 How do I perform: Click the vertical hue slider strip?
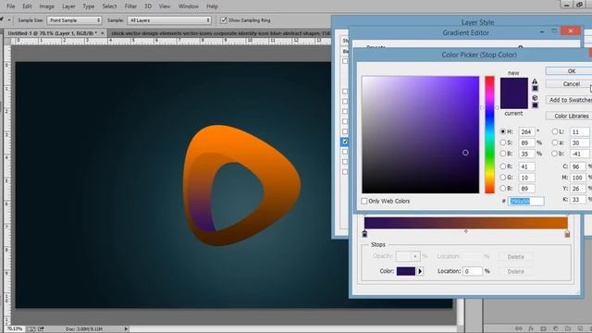(489, 134)
